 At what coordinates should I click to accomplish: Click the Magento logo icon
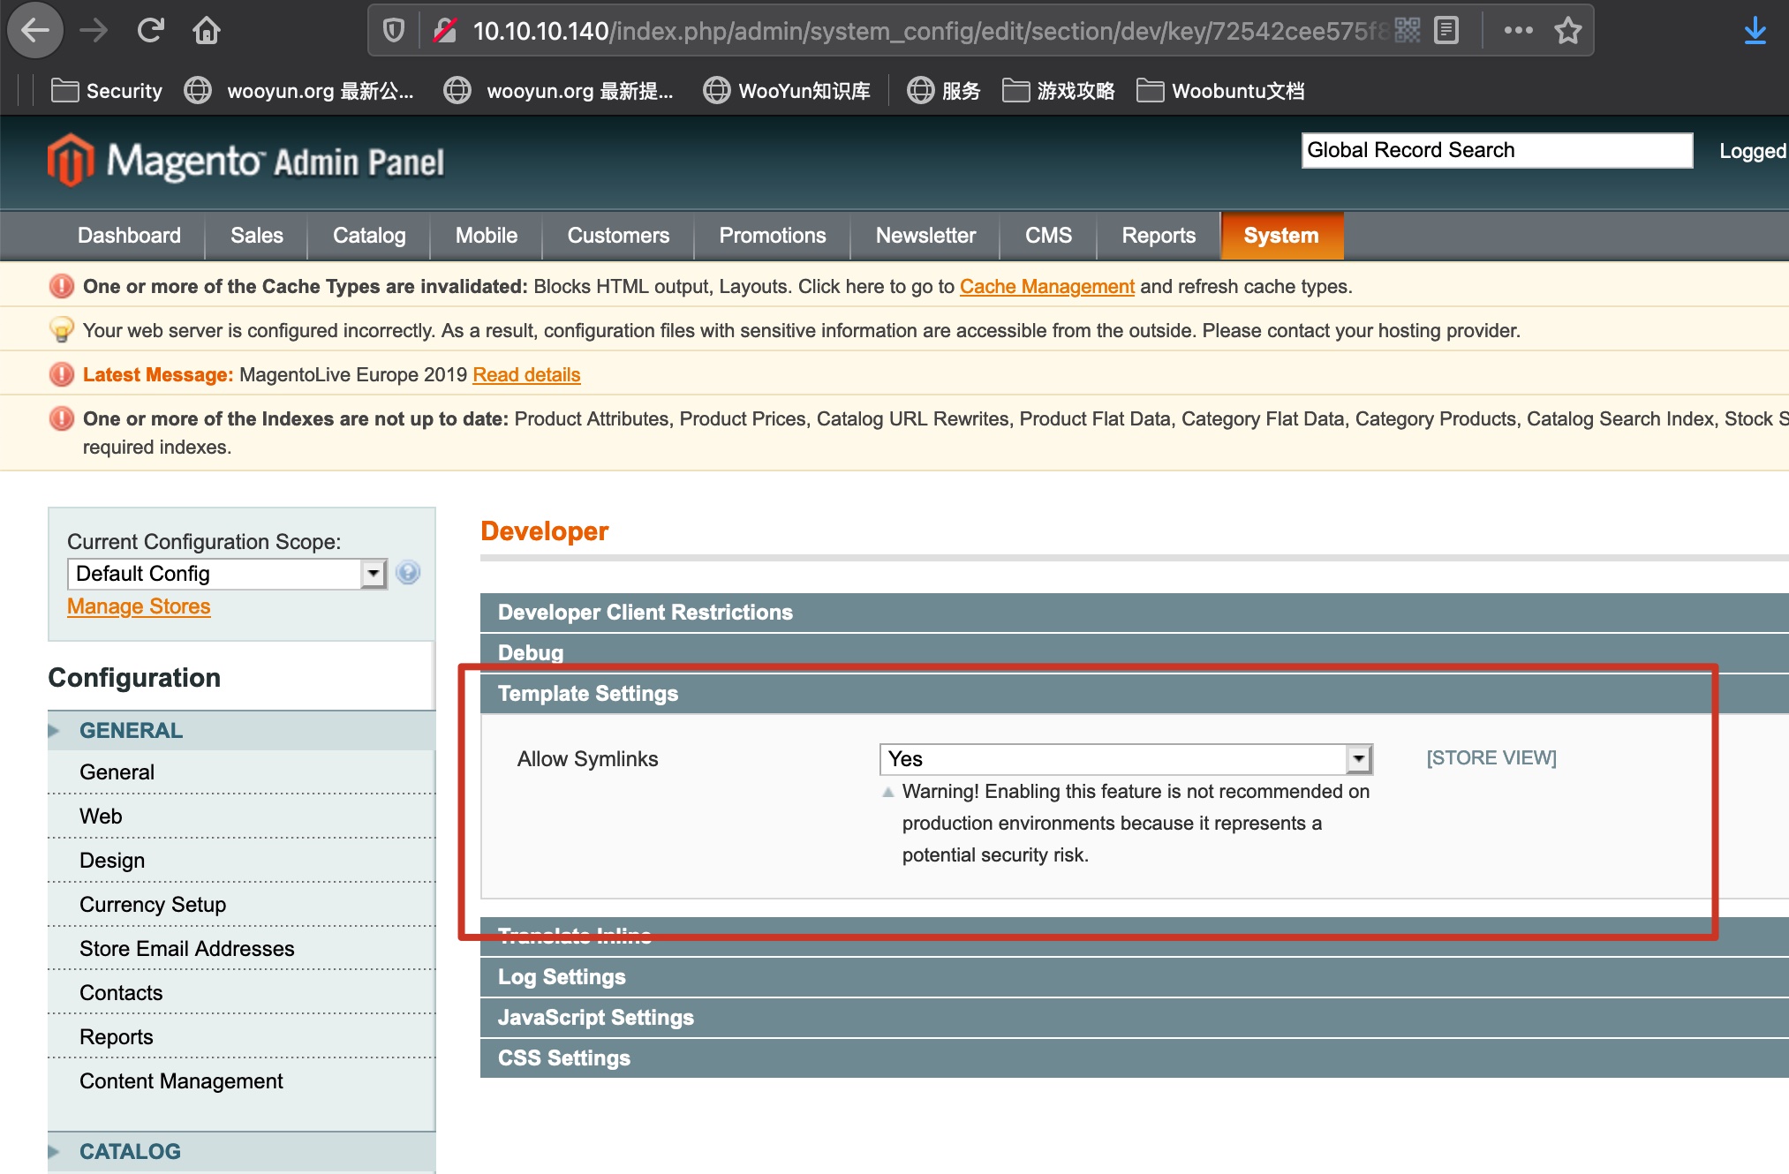(71, 161)
